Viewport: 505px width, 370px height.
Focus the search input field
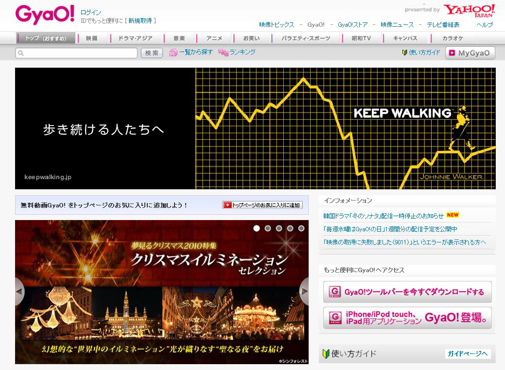click(76, 53)
